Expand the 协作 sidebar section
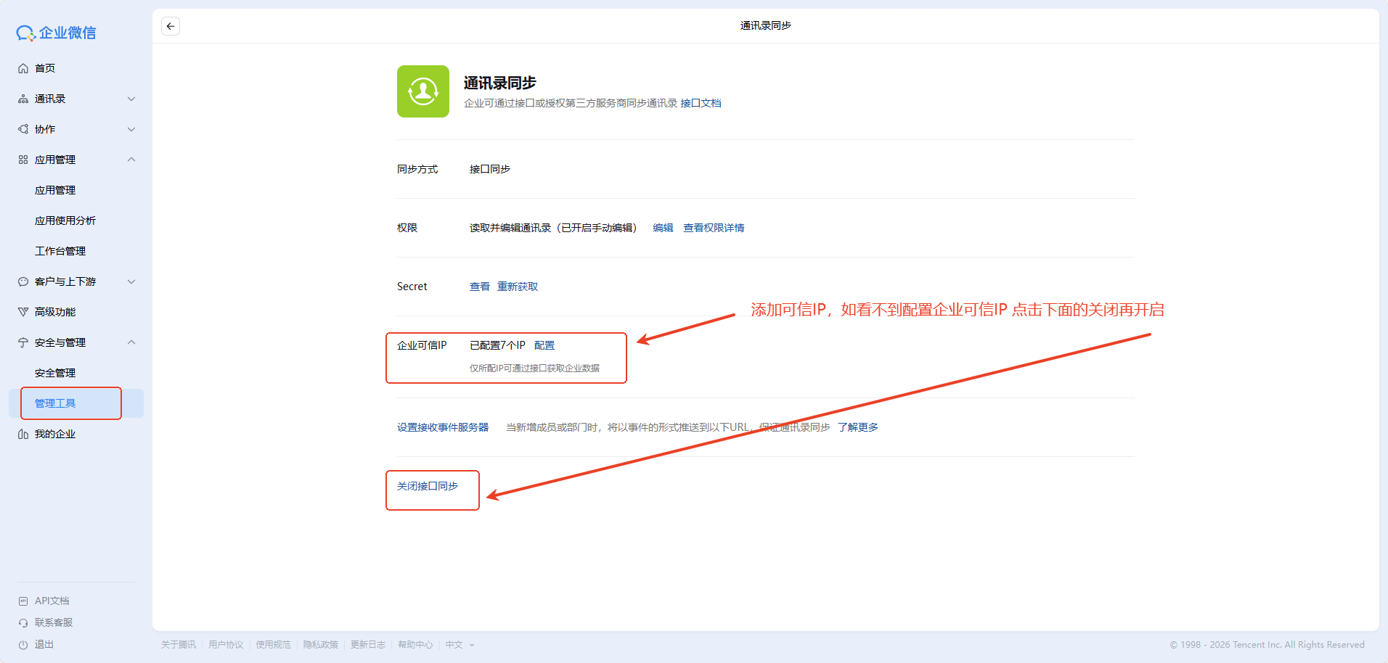The image size is (1388, 663). (x=131, y=129)
